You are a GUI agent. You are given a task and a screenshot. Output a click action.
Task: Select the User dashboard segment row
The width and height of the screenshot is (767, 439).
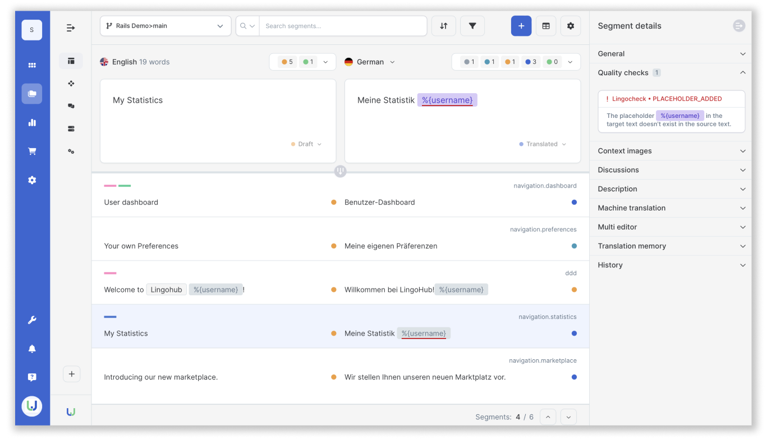click(340, 195)
